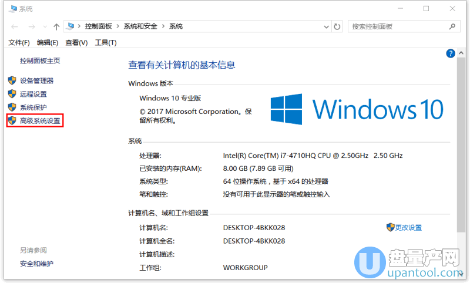Open the 文件(F) menu
Screen dimensions: 470x283
point(19,42)
